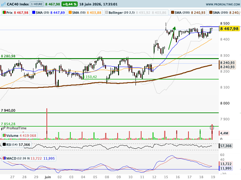Screen dimensions: 241x180
Task: Click the 4,4M volume axis tag
Action: click(224, 133)
